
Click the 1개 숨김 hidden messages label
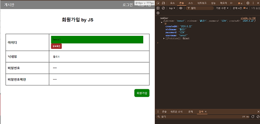pyautogui.click(x=255, y=8)
